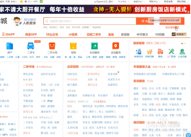The width and height of the screenshot is (191, 137).
Task: Click the 笔记本 link
Action: tap(27, 95)
